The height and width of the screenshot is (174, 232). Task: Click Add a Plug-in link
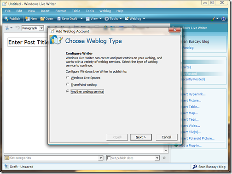tap(190, 146)
